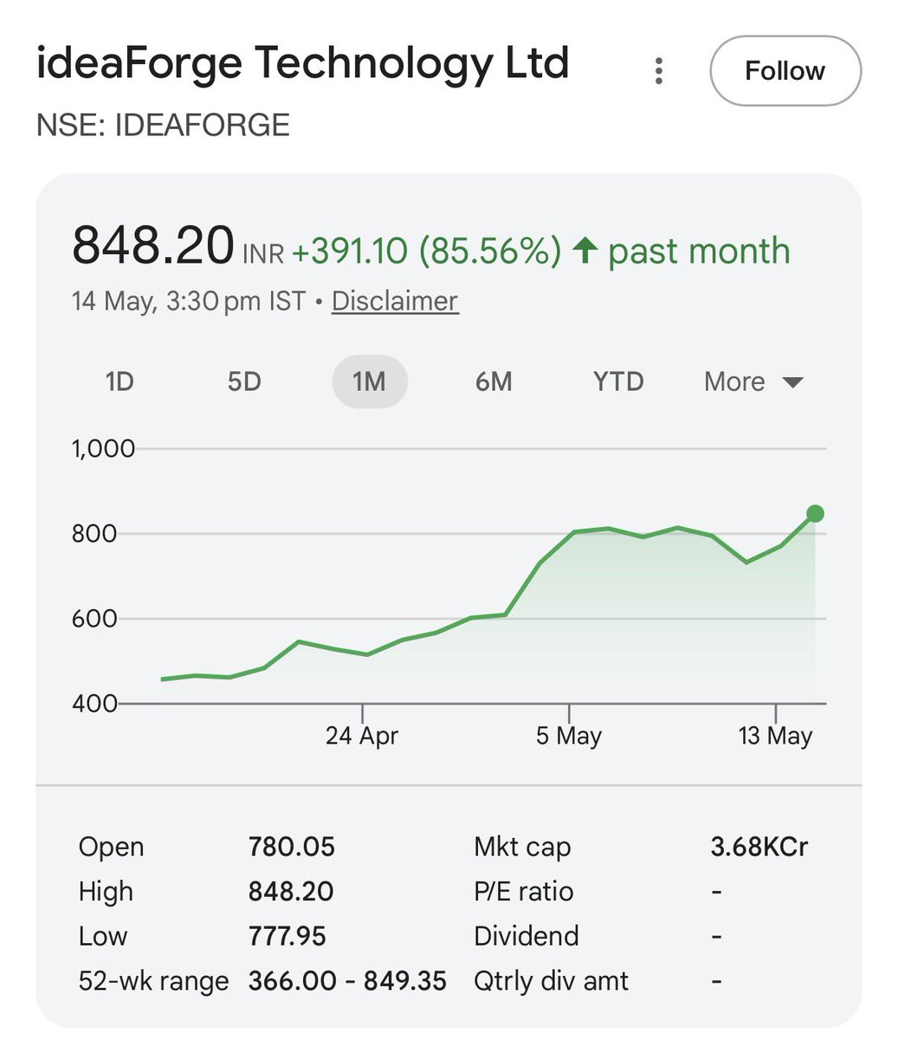Image resolution: width=898 pixels, height=1040 pixels.
Task: Click the Mkt cap value 3.68KCr
Action: pos(759,847)
